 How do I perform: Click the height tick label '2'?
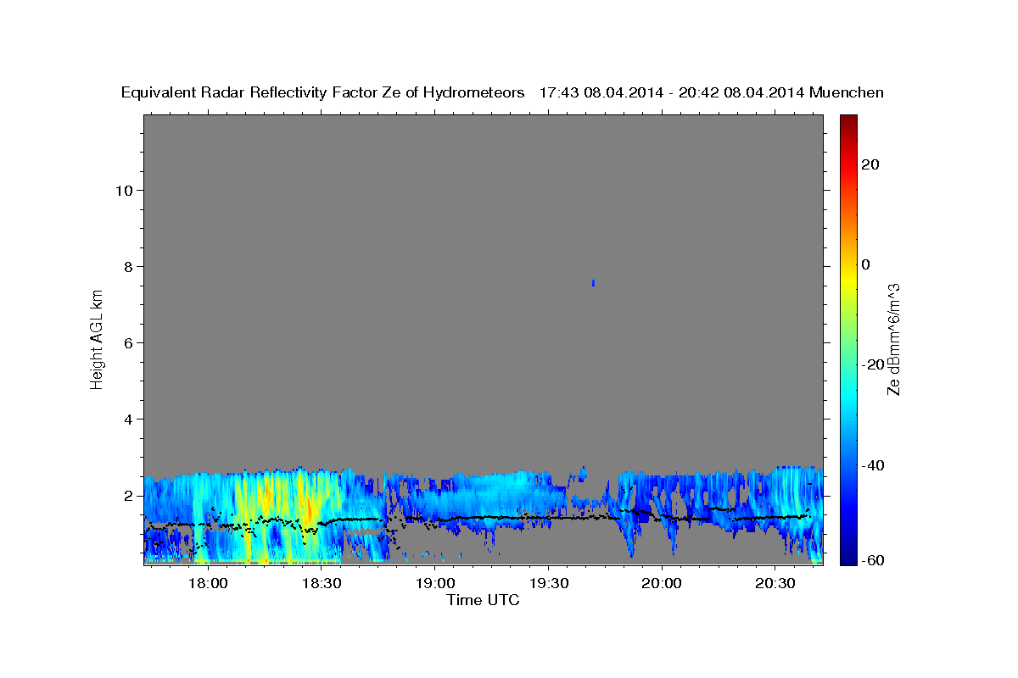(x=127, y=495)
